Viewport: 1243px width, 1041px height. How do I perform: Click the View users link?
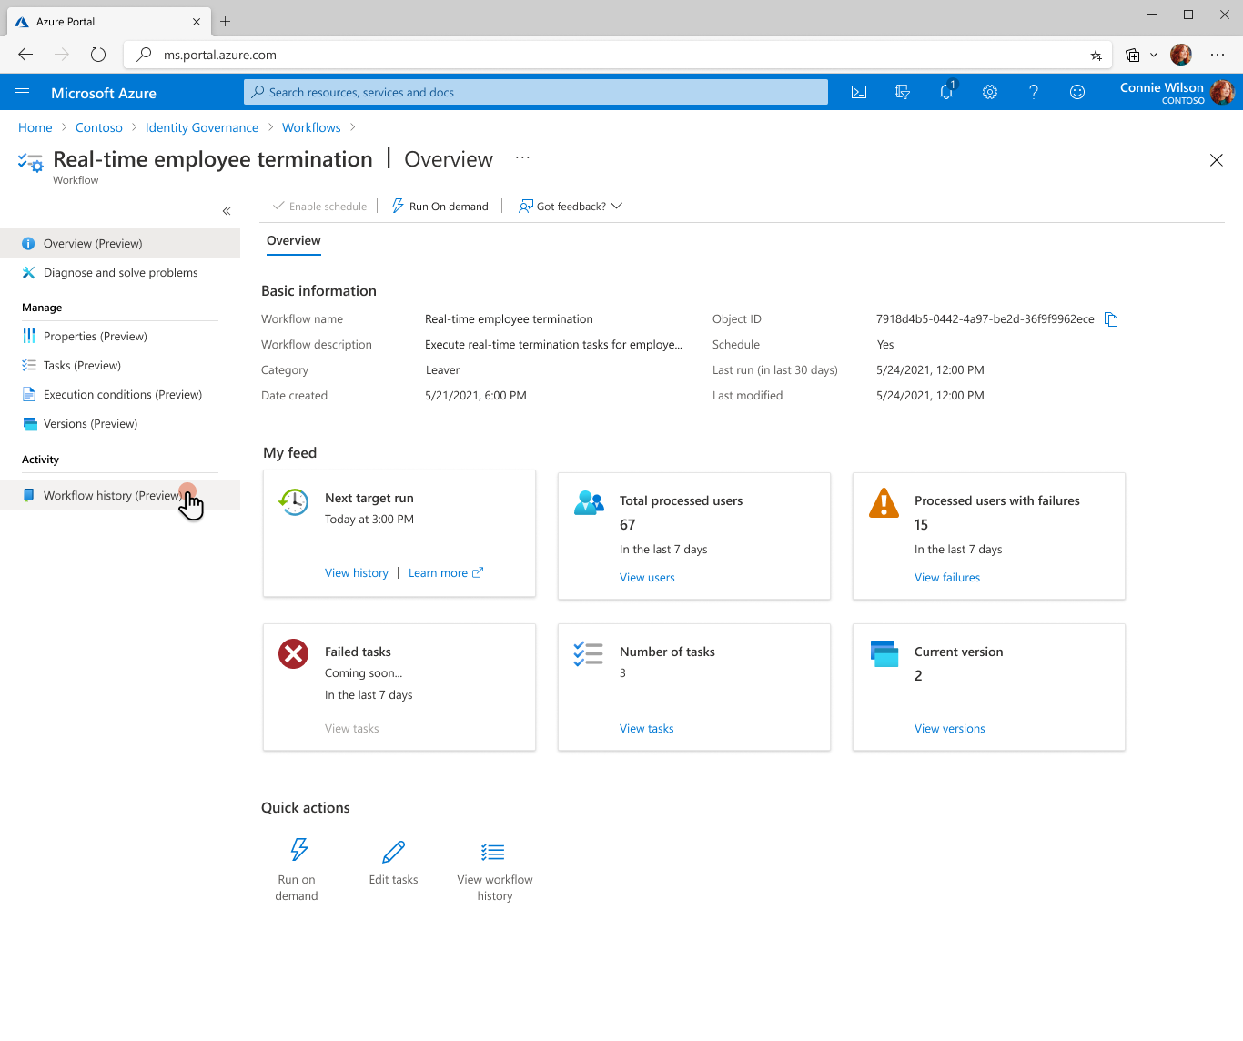tap(647, 578)
